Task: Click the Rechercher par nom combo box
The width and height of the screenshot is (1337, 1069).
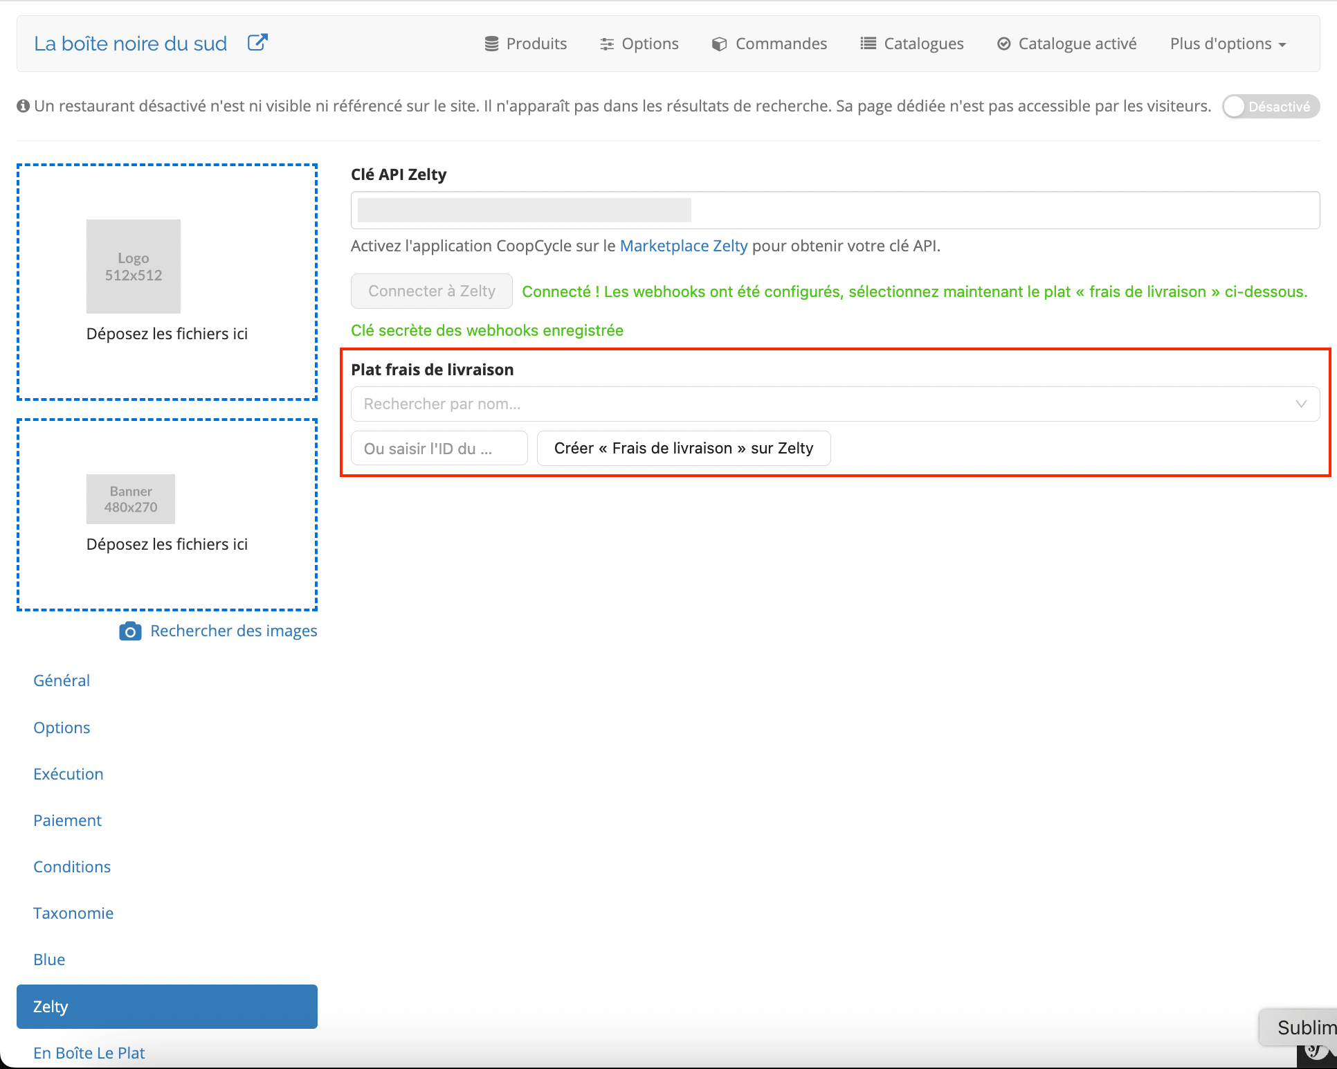Action: tap(835, 404)
